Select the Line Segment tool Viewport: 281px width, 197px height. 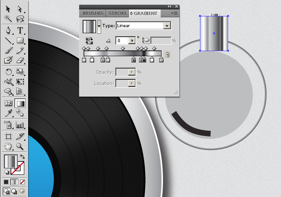tap(8, 40)
